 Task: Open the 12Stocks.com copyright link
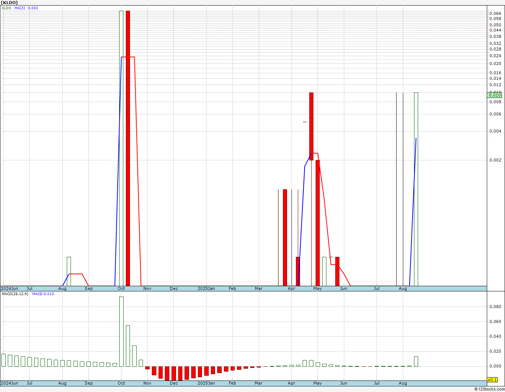(489, 389)
